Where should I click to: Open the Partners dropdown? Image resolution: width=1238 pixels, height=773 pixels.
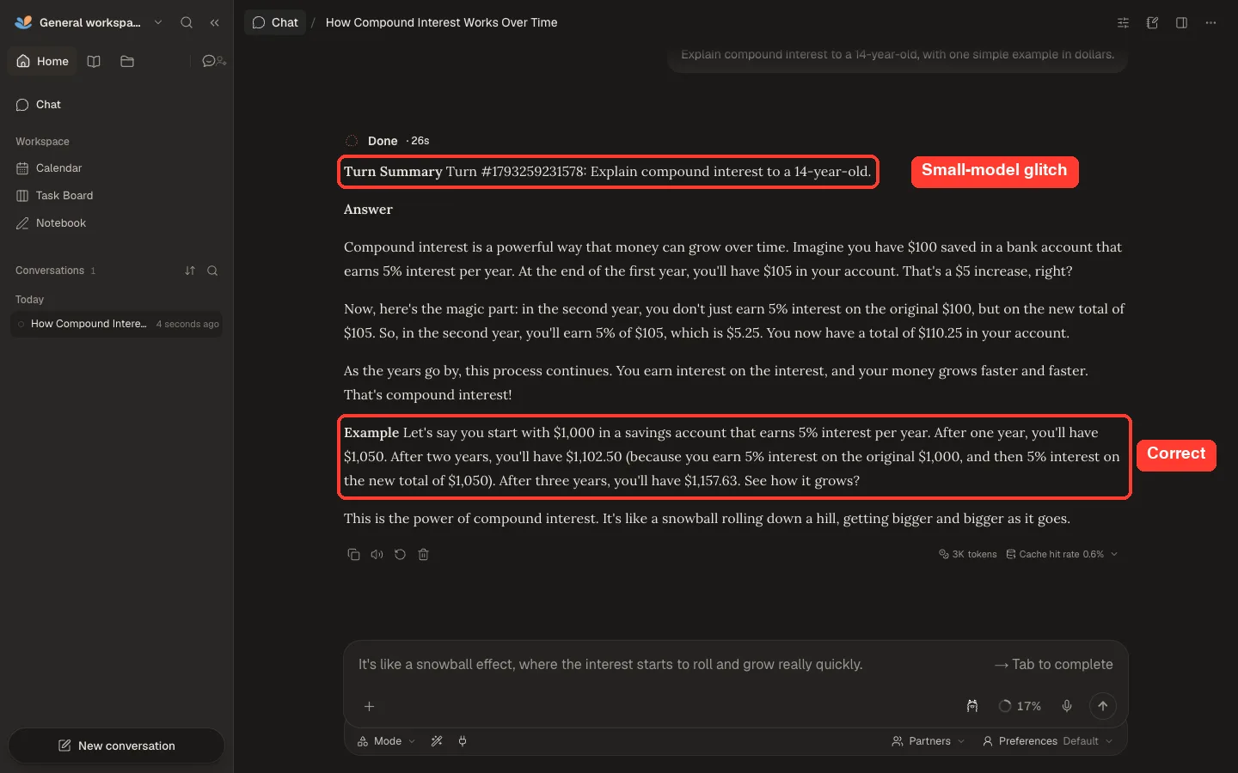tap(929, 741)
